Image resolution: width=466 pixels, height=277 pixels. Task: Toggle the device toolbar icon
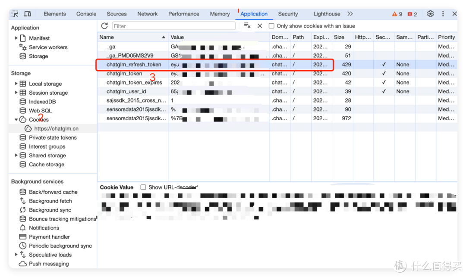[27, 14]
